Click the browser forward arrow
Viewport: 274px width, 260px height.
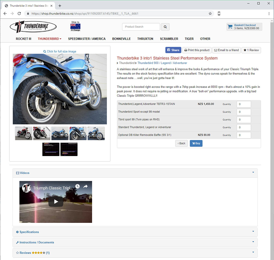[x=12, y=13]
